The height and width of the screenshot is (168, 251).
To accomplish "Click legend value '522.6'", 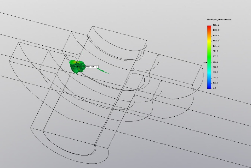I will click(x=215, y=67).
